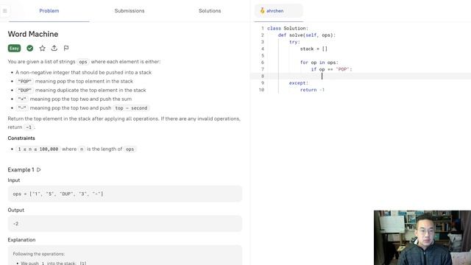This screenshot has width=471, height=265.
Task: Click the Easy difficulty badge
Action: [14, 48]
